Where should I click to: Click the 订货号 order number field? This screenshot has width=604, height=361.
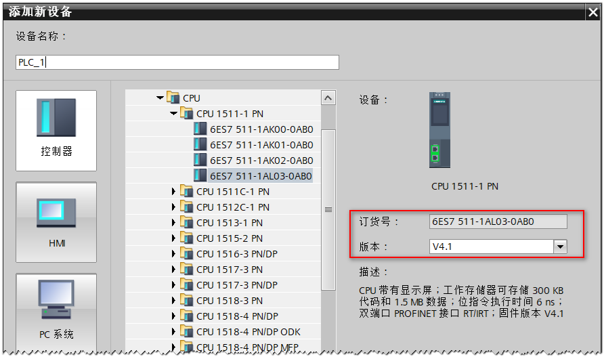click(498, 221)
